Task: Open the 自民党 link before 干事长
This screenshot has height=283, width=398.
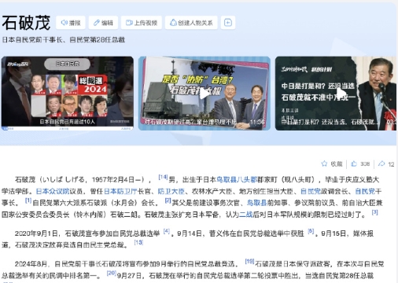Action: [365, 192]
